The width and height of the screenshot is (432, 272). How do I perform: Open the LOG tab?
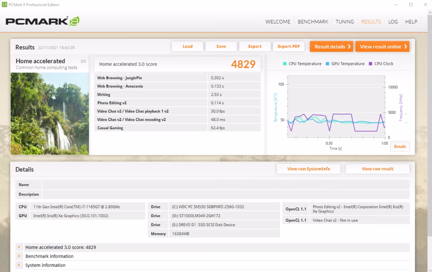pyautogui.click(x=393, y=21)
